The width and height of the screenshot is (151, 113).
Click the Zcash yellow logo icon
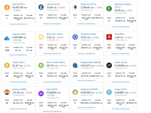[x=7, y=65]
